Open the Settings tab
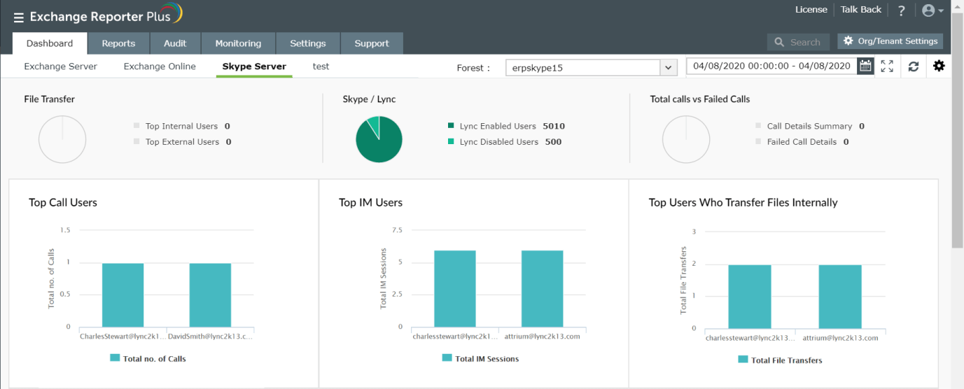Screen dimensions: 964x389 click(308, 43)
